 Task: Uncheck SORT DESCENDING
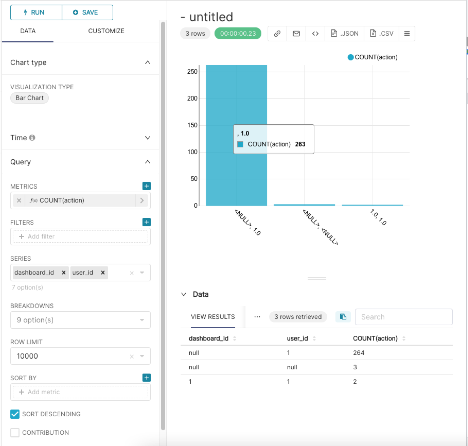tap(15, 414)
